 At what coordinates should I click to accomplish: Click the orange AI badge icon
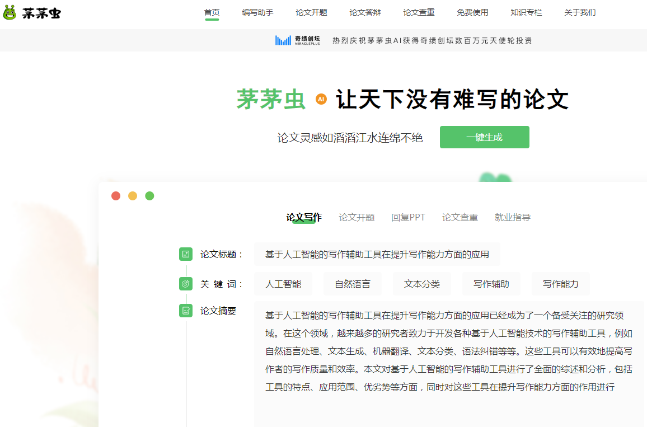(321, 99)
